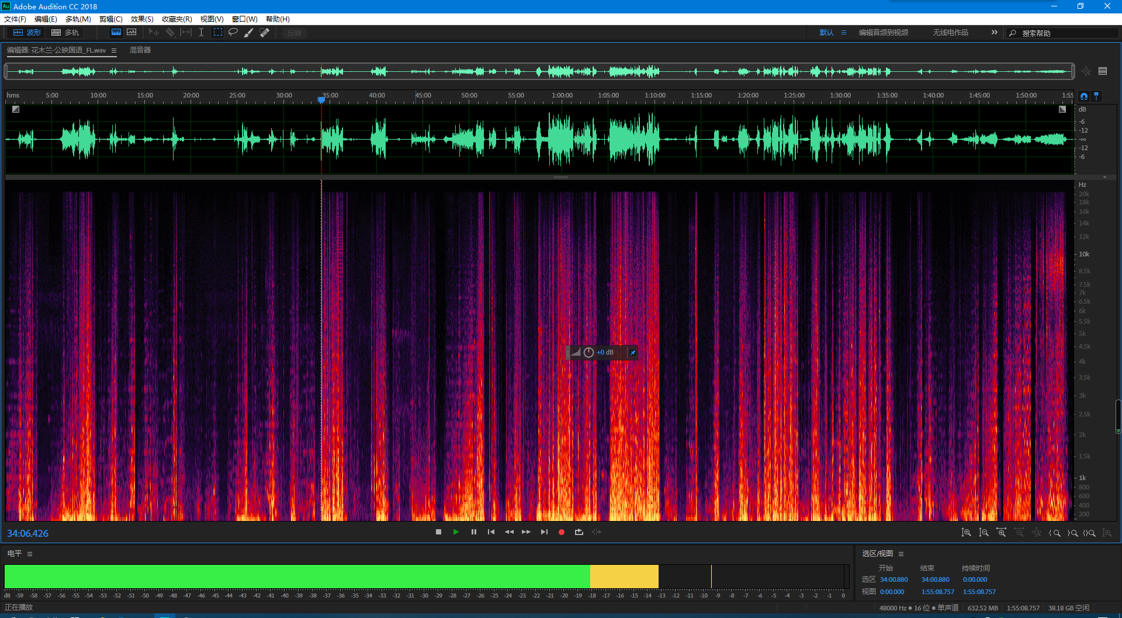The width and height of the screenshot is (1122, 618).
Task: Select the Marquee Selection tool
Action: point(217,33)
